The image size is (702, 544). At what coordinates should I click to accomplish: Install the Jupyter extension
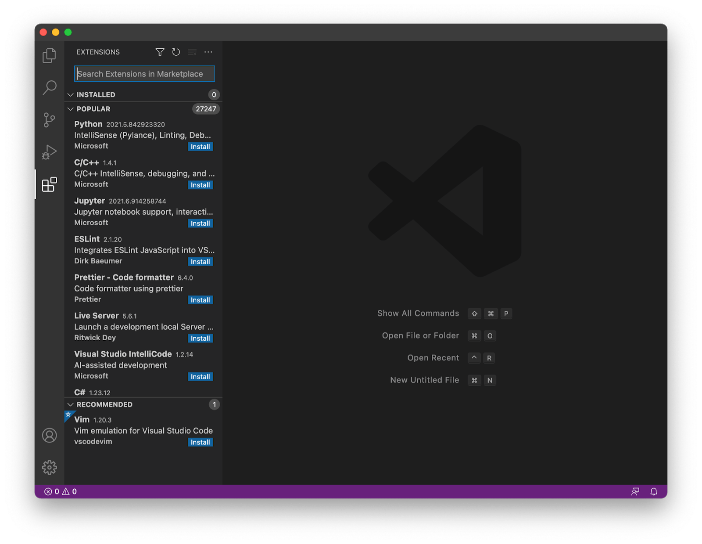pyautogui.click(x=201, y=223)
